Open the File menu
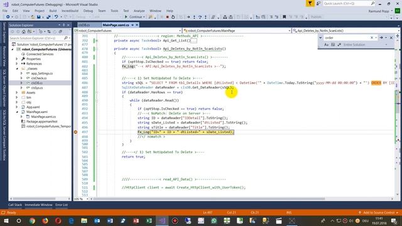 click(5, 11)
